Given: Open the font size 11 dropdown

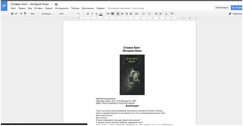Looking at the screenshot, I should [x=81, y=14].
